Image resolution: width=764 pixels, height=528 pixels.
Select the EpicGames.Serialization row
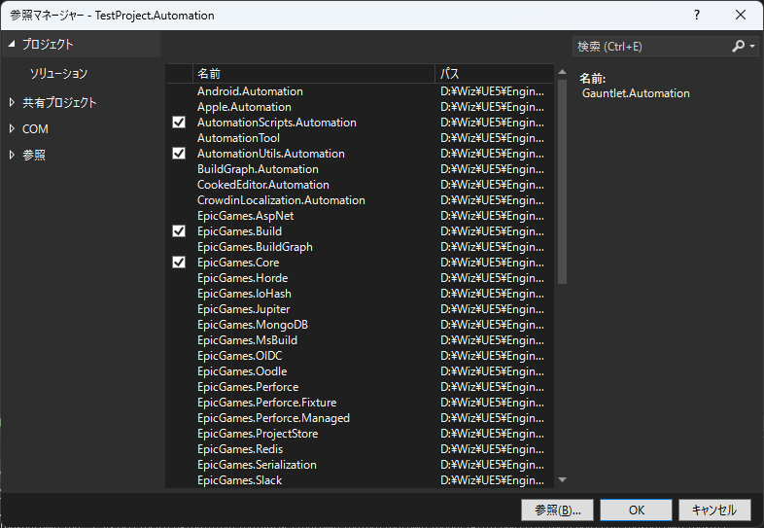click(x=361, y=465)
